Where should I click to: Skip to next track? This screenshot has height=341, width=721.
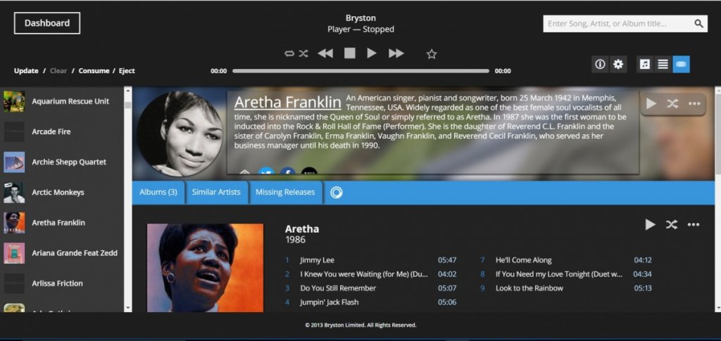[x=396, y=53]
